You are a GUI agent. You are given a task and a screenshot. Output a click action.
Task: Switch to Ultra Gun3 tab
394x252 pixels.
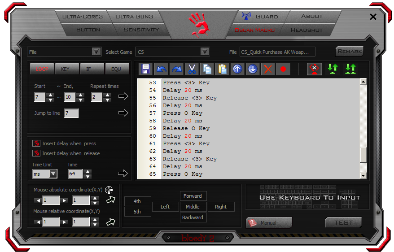click(x=134, y=17)
